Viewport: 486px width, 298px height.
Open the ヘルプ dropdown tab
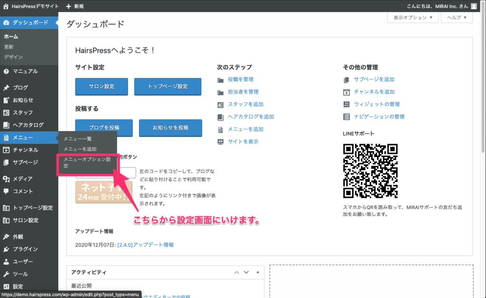click(456, 18)
